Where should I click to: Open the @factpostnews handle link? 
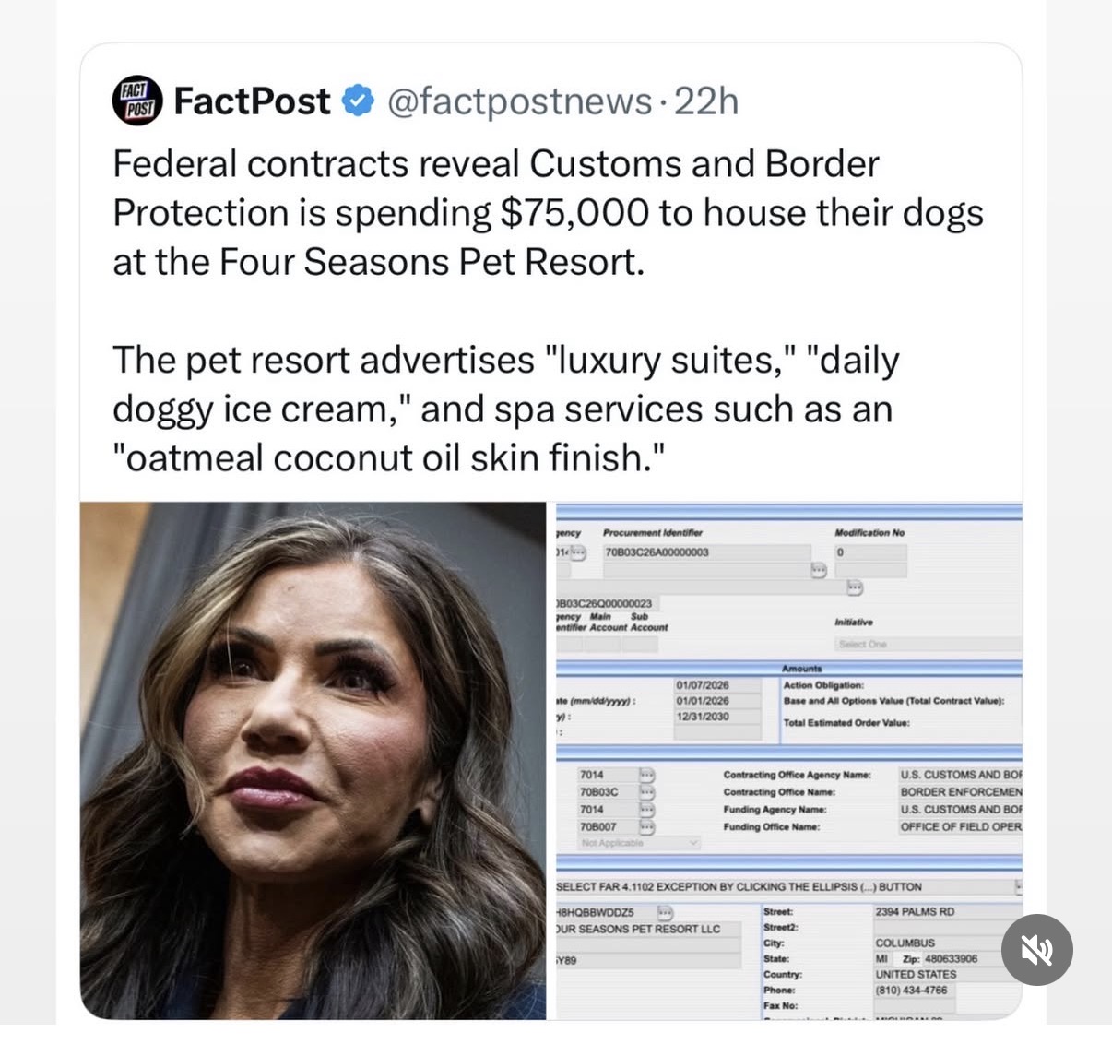tap(519, 101)
